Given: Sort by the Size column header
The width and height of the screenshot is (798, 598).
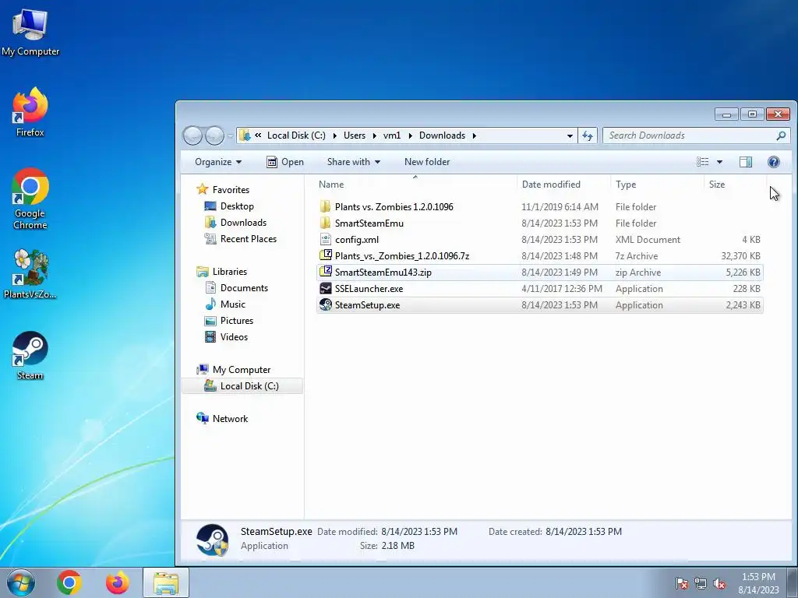Looking at the screenshot, I should click(x=735, y=184).
